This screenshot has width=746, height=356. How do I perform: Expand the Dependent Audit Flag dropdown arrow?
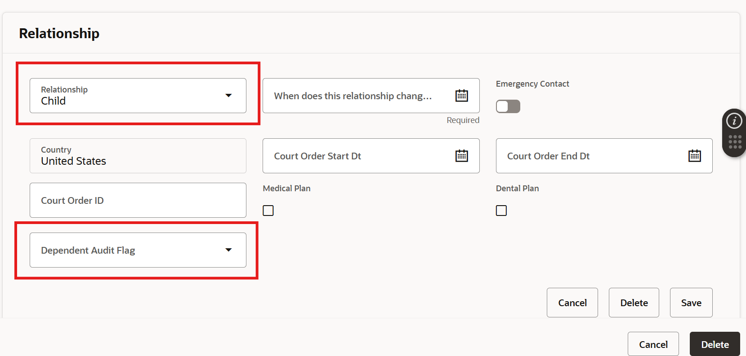pyautogui.click(x=228, y=250)
